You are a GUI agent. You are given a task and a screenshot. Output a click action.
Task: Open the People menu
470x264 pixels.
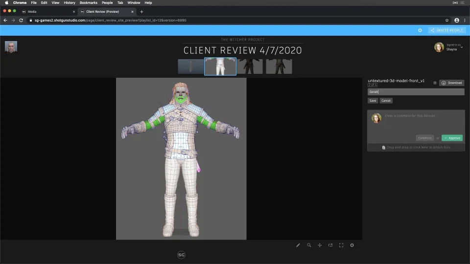click(x=107, y=3)
